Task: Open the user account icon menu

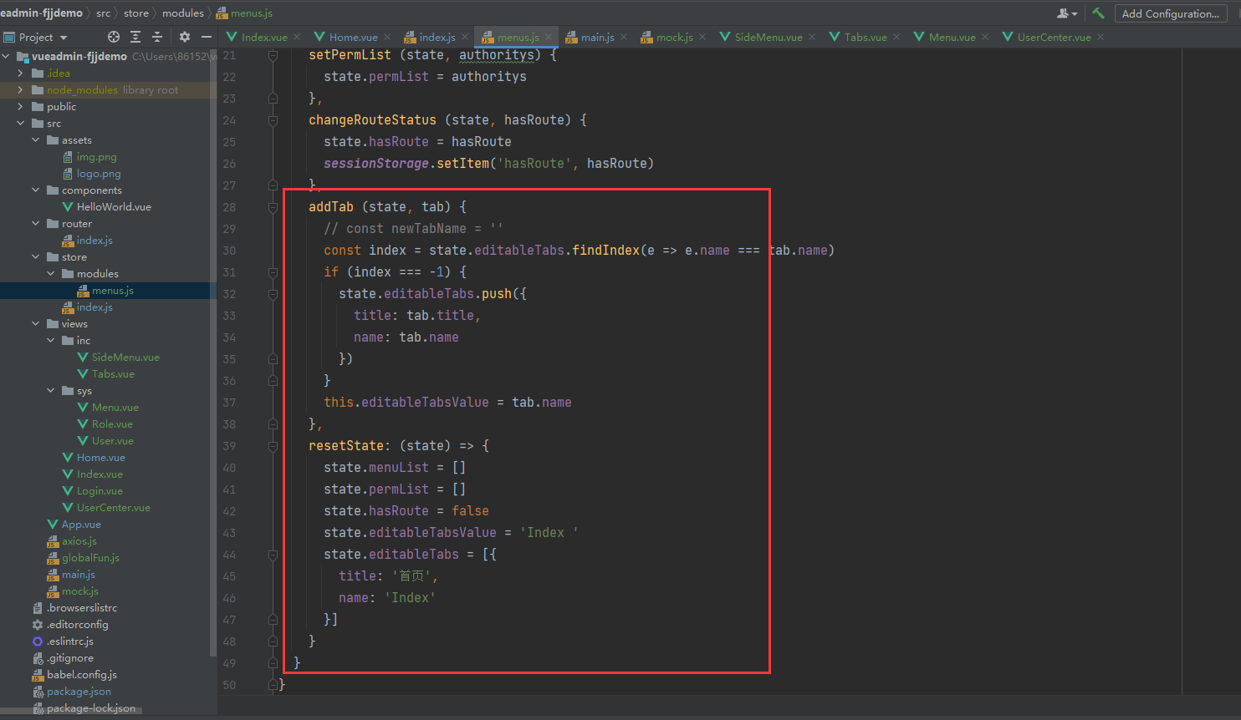Action: (x=1067, y=13)
